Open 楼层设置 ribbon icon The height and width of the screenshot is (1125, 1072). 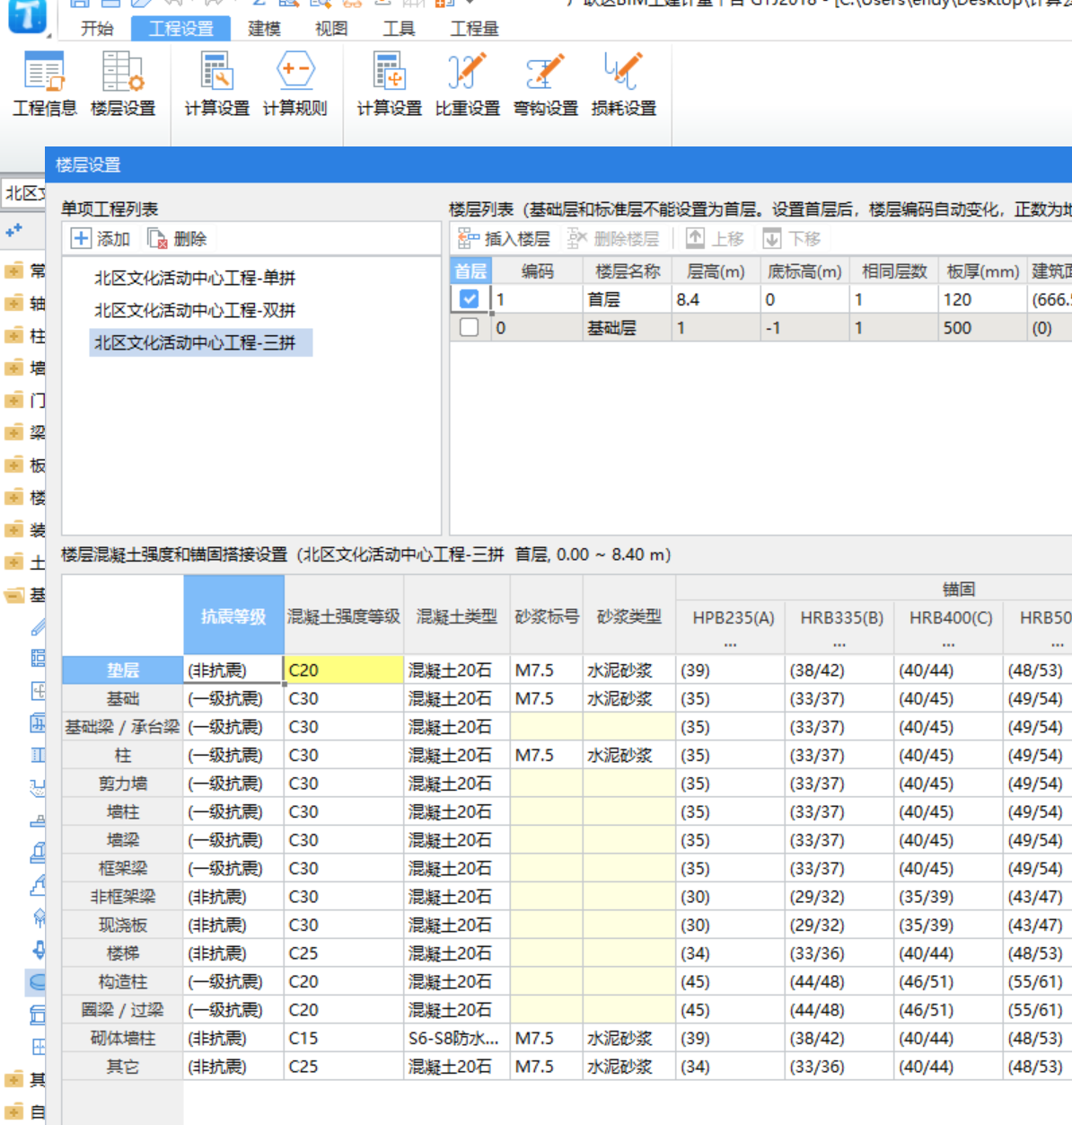pyautogui.click(x=123, y=84)
